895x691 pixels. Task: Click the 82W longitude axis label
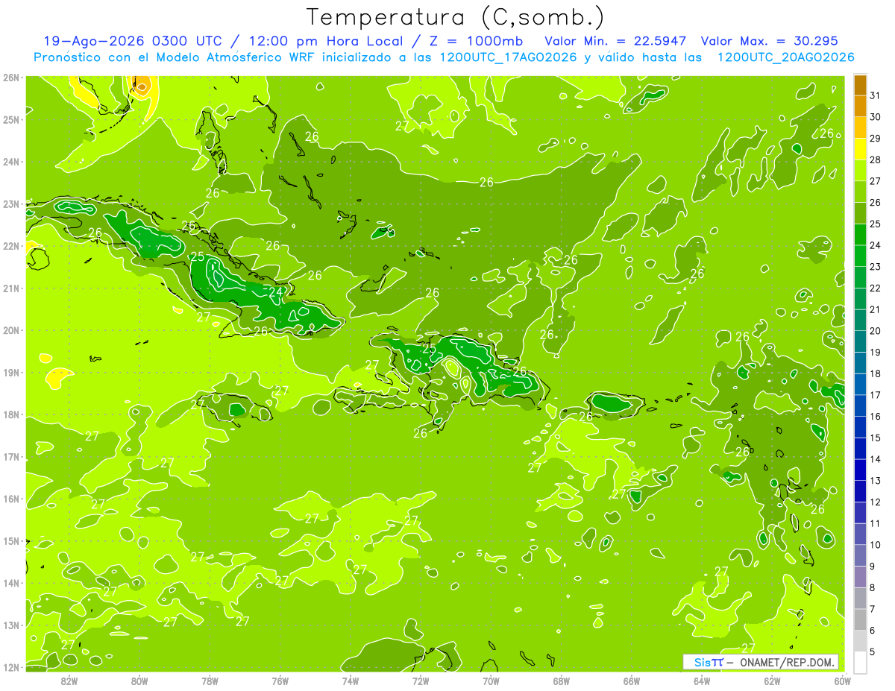(69, 681)
